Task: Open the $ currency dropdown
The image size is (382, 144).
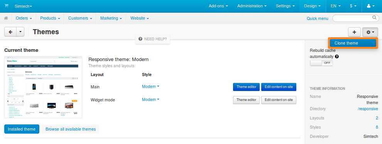Action: coord(353,6)
